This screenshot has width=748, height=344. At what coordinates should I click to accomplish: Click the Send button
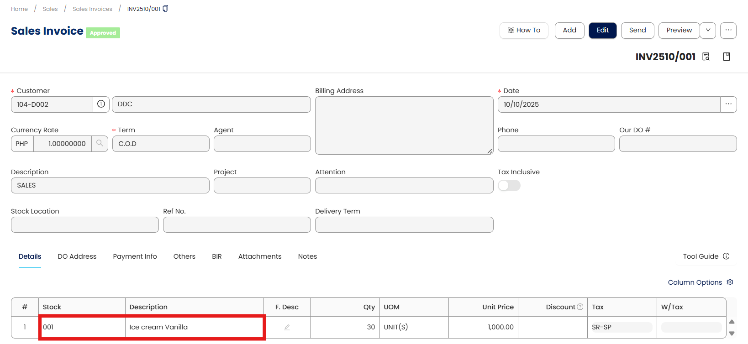click(637, 30)
